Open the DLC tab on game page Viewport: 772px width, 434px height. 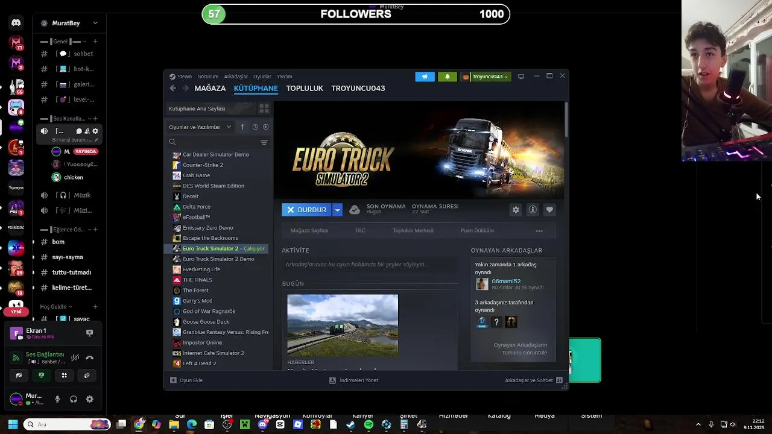361,230
